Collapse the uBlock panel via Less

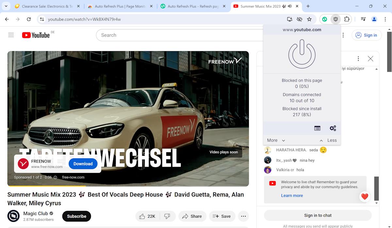pyautogui.click(x=332, y=140)
